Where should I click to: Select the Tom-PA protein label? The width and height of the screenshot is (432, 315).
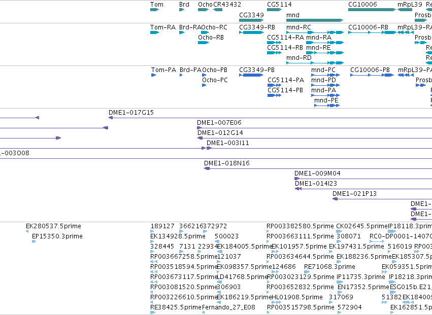click(x=163, y=70)
